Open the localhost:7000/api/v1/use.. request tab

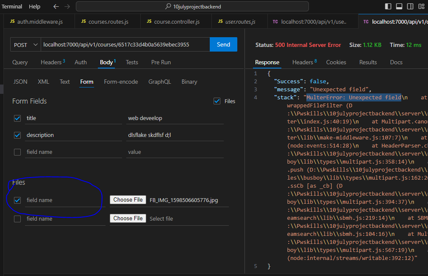coord(313,22)
